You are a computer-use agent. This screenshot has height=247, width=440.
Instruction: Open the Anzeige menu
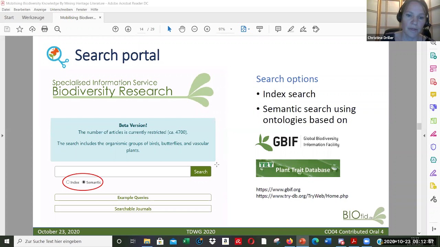[40, 10]
